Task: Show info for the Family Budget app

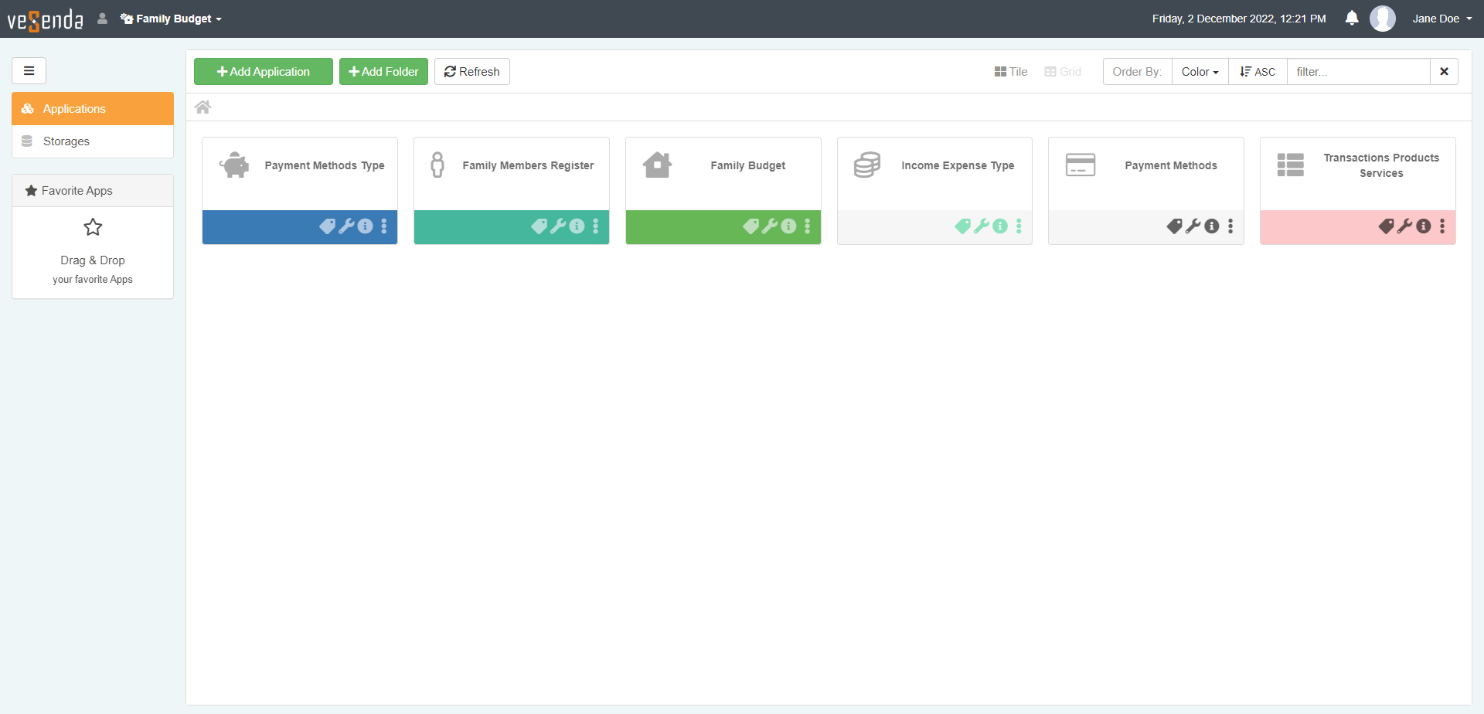Action: pyautogui.click(x=788, y=226)
